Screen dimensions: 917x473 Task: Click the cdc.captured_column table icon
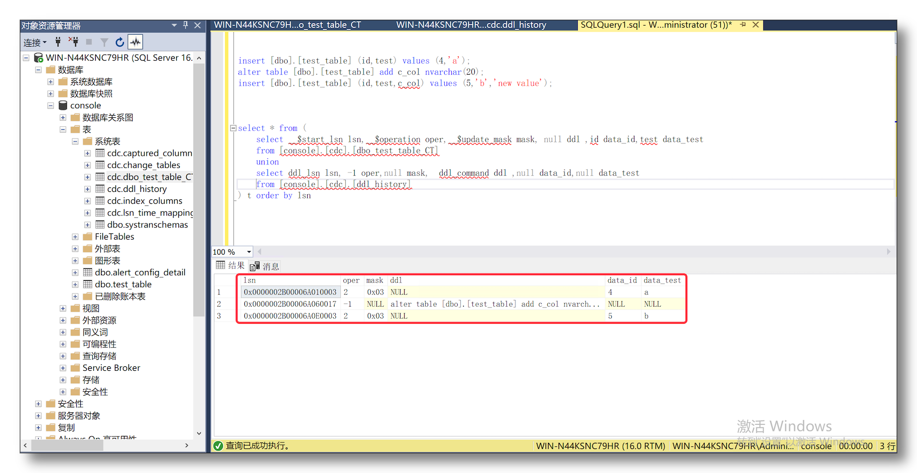click(x=100, y=153)
